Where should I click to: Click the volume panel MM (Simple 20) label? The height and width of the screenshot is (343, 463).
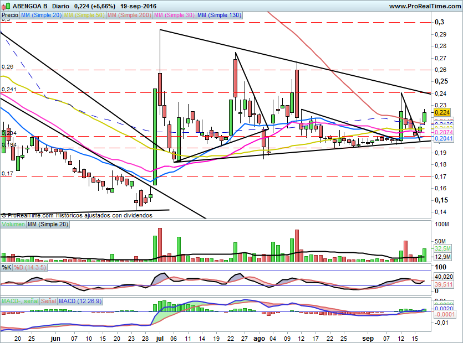pos(49,224)
